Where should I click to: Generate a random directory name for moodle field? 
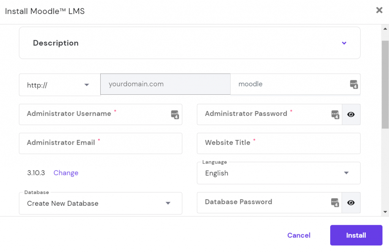click(354, 84)
